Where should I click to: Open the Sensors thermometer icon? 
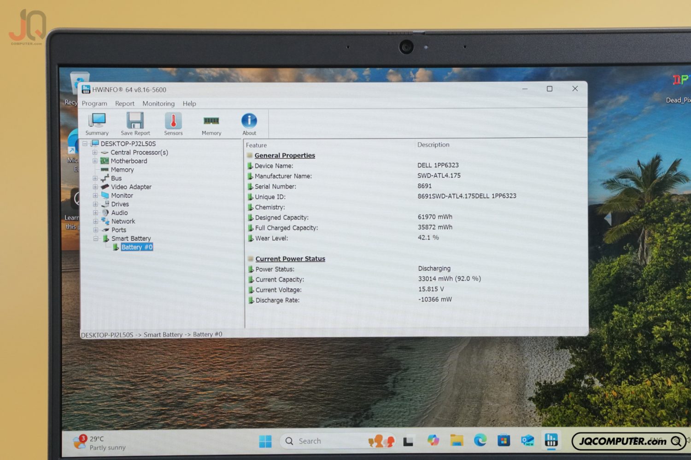(x=173, y=124)
